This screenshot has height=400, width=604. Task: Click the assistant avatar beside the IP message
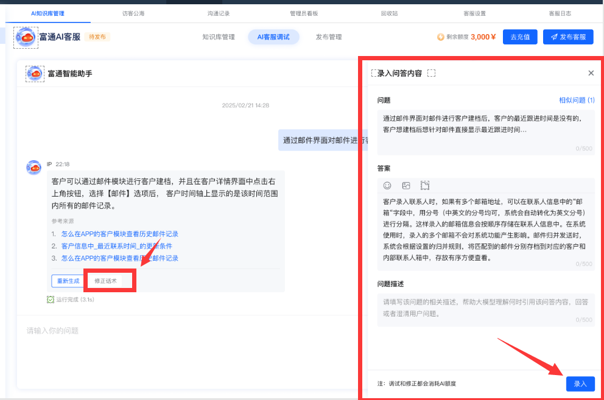(34, 167)
